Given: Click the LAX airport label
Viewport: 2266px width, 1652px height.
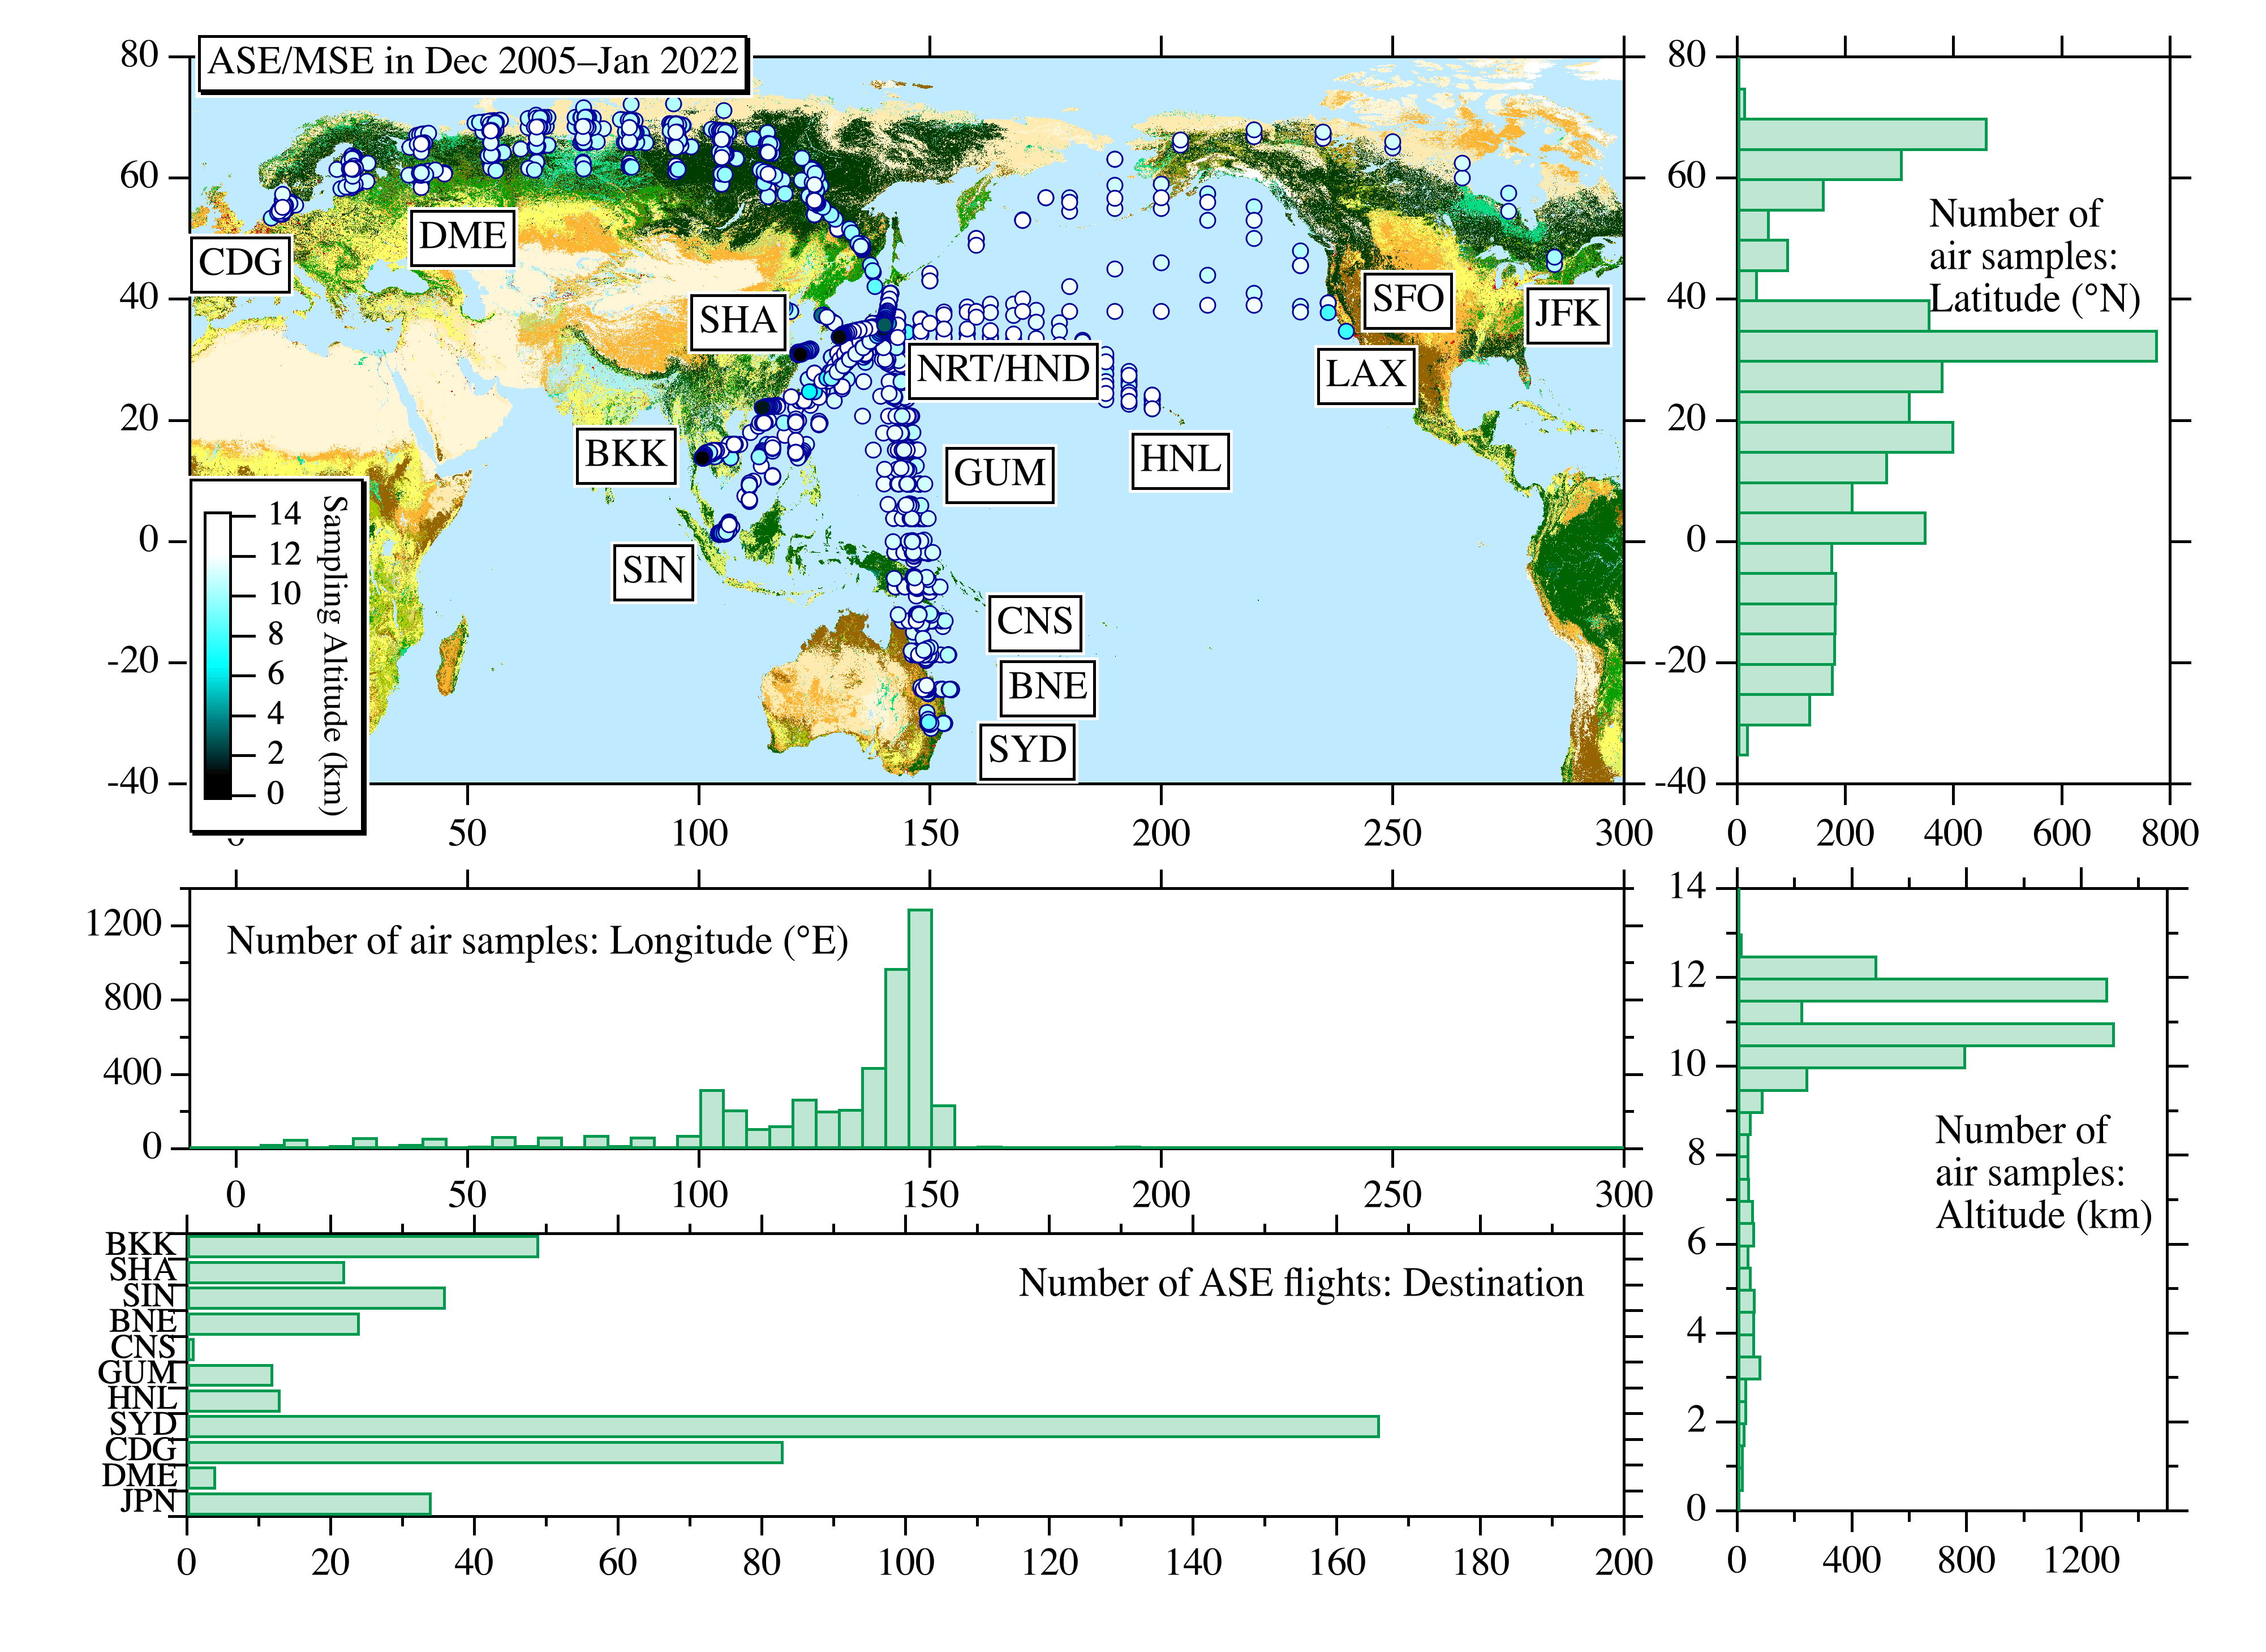Looking at the screenshot, I should tap(1366, 375).
